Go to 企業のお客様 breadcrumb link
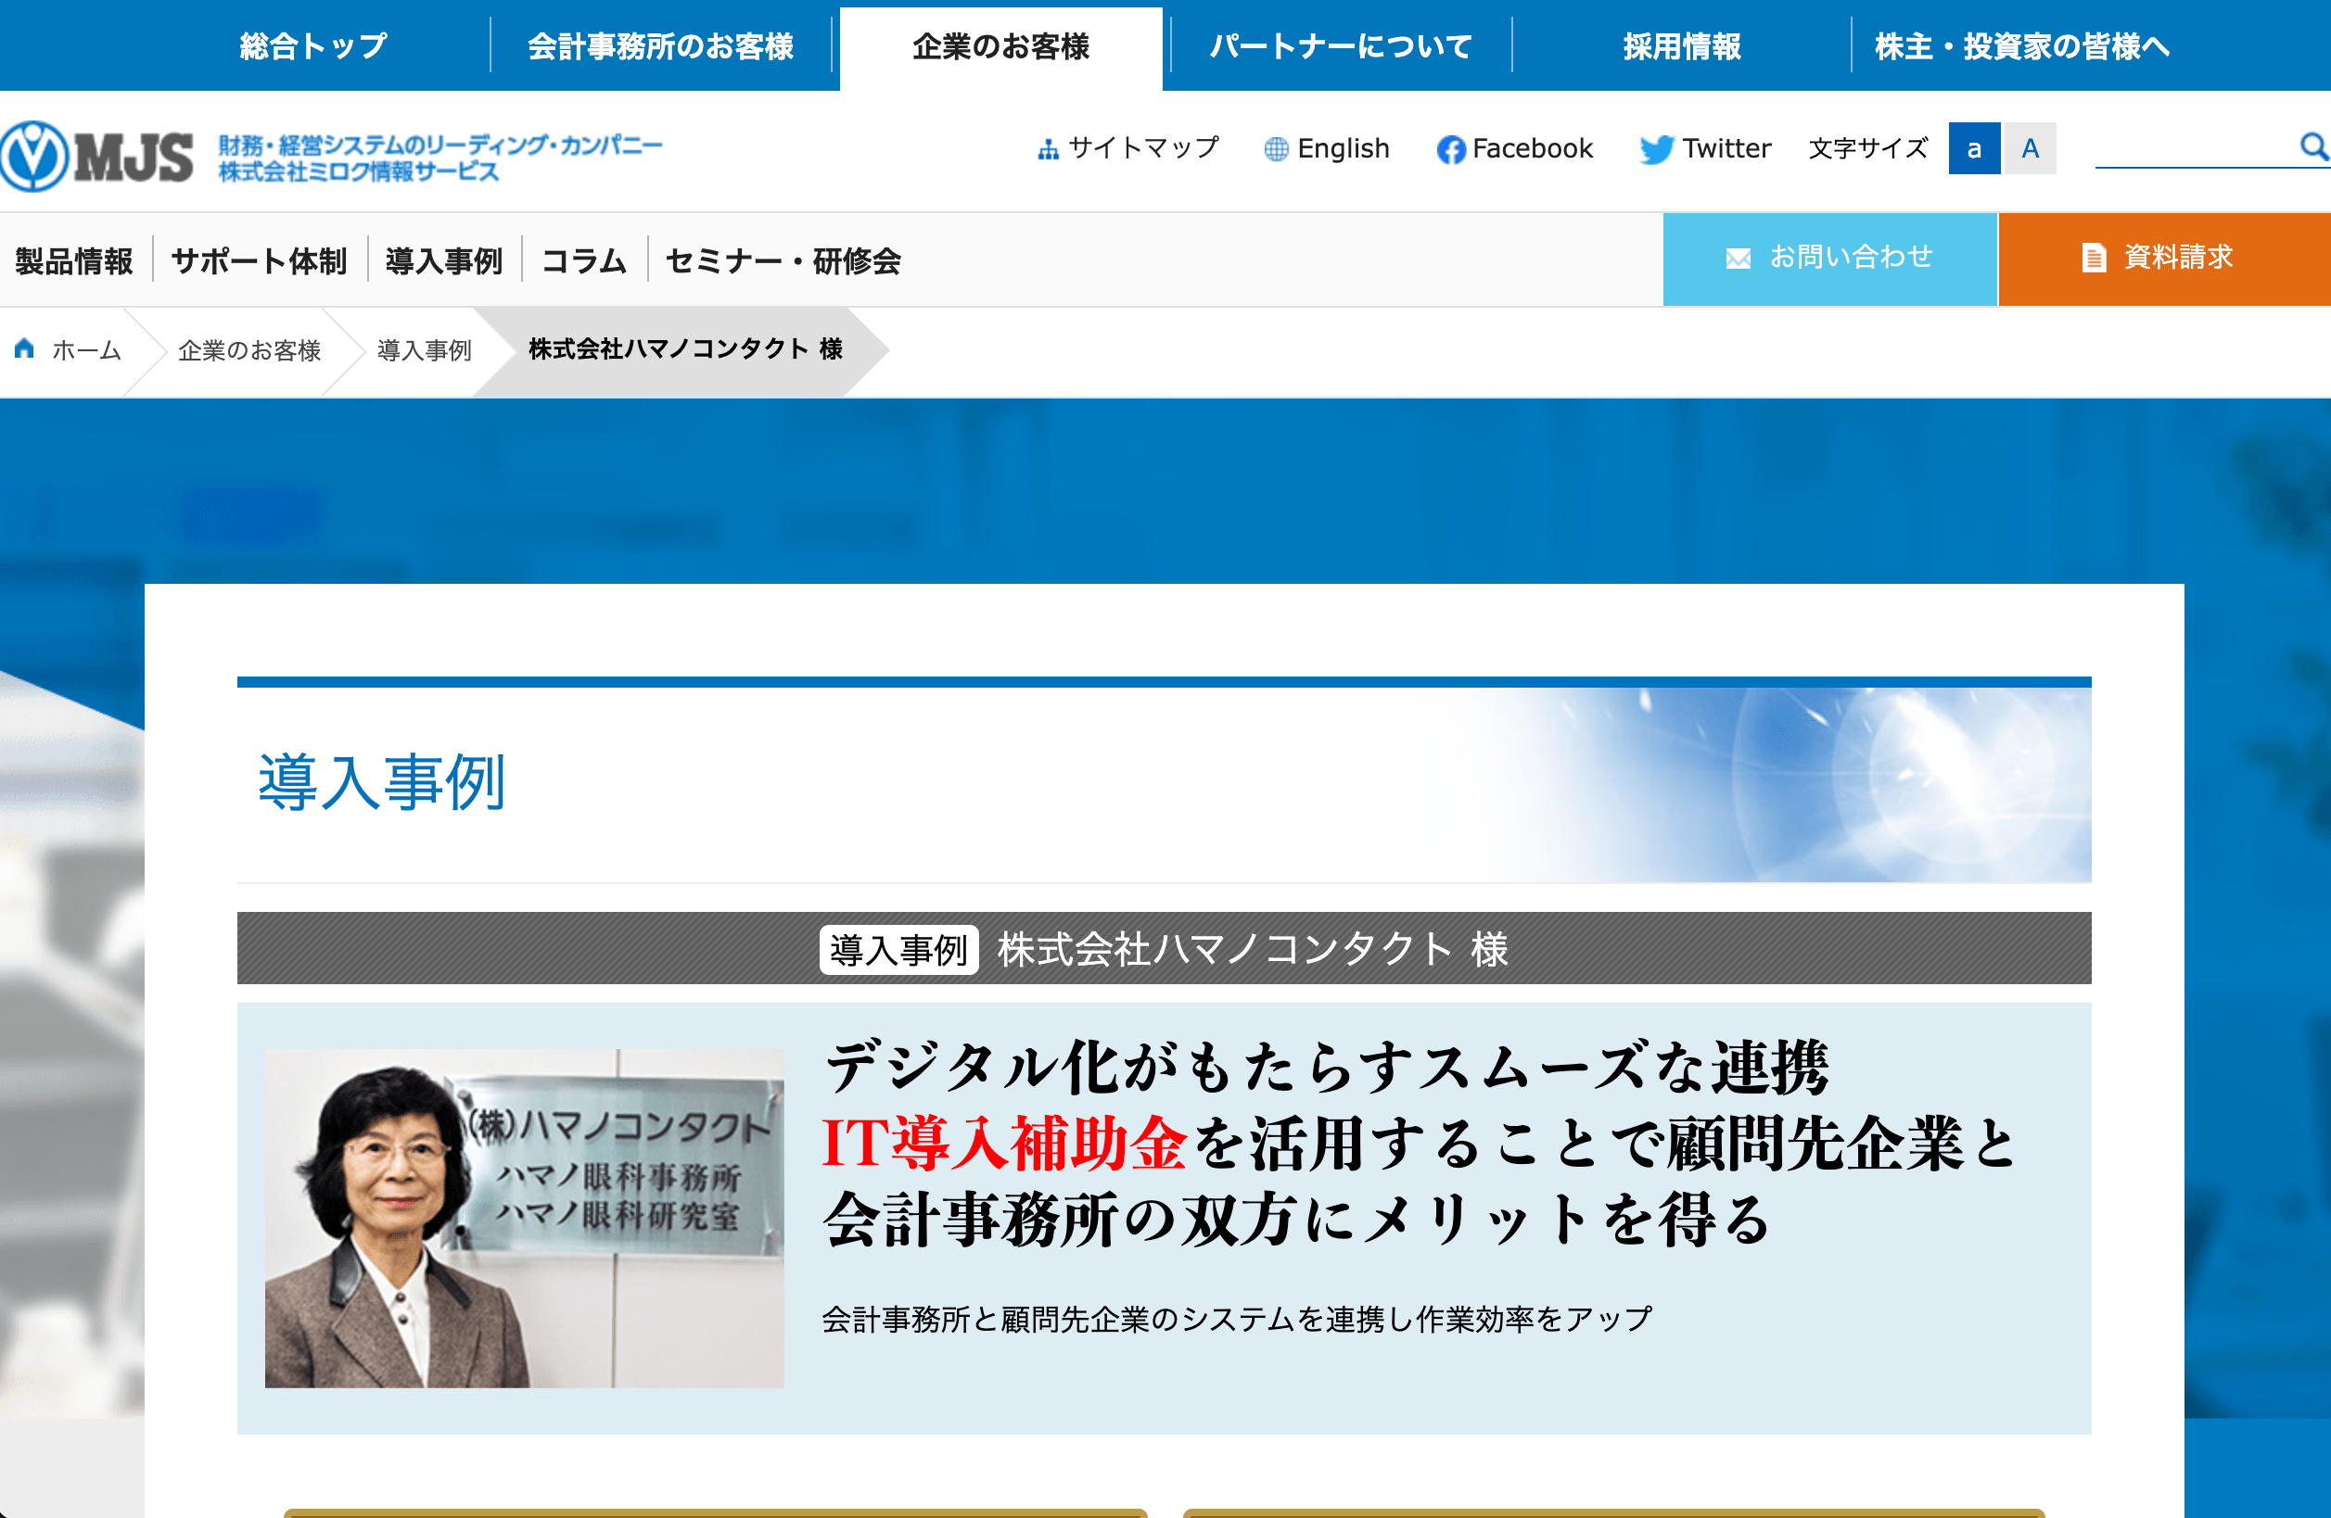 248,350
